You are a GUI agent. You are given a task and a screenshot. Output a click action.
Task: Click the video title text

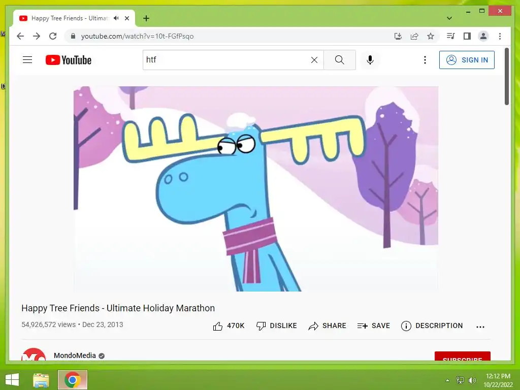click(118, 308)
